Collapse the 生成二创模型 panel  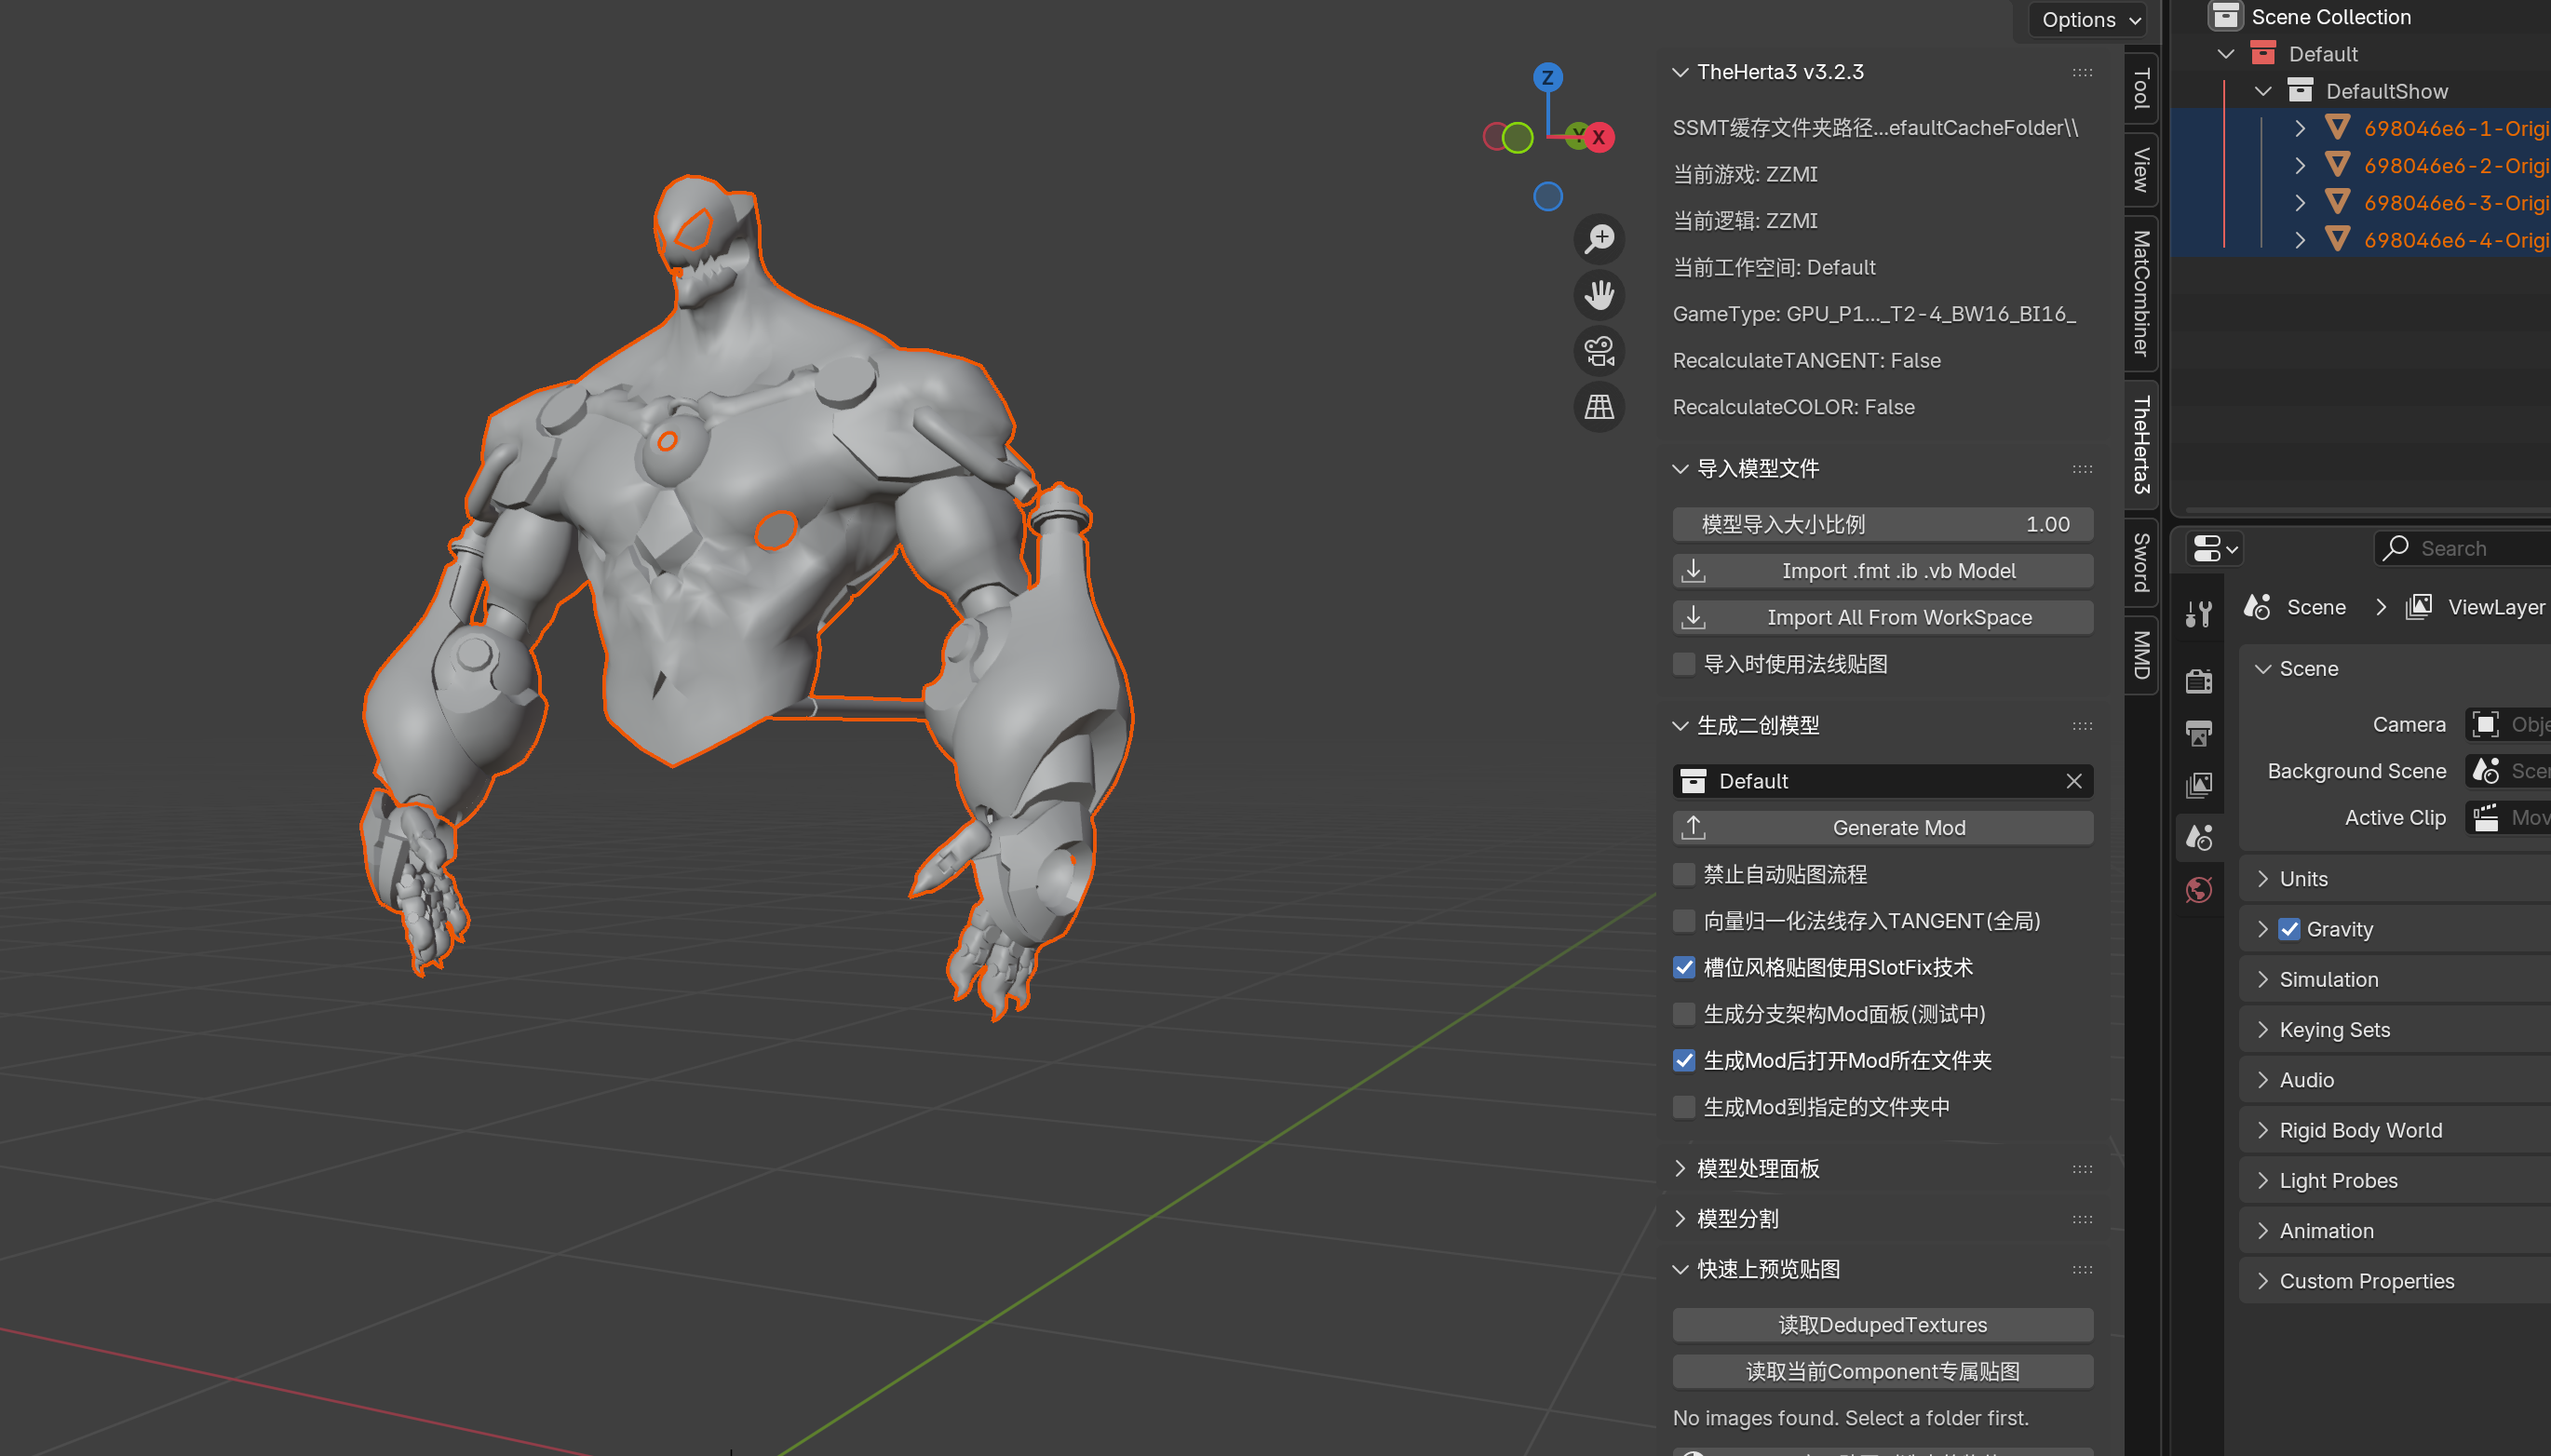click(x=1681, y=726)
